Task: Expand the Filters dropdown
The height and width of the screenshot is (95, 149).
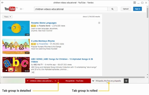Action: pyautogui.click(x=7, y=17)
